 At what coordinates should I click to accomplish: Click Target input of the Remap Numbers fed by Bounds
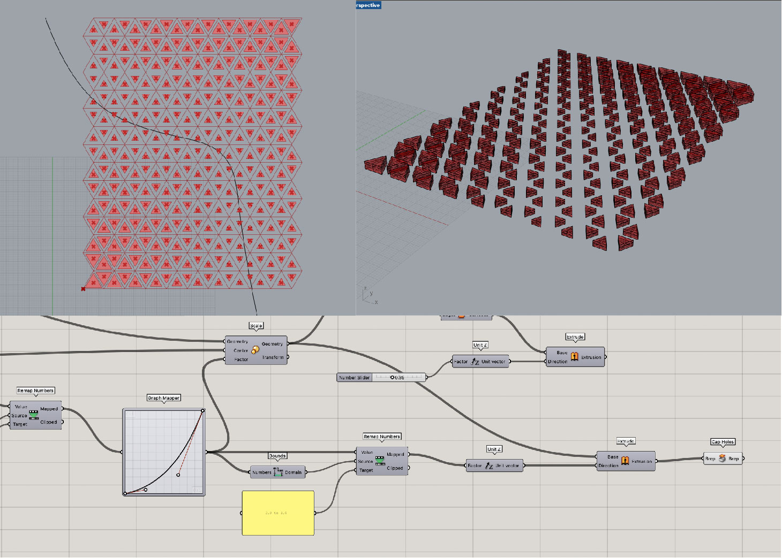366,470
